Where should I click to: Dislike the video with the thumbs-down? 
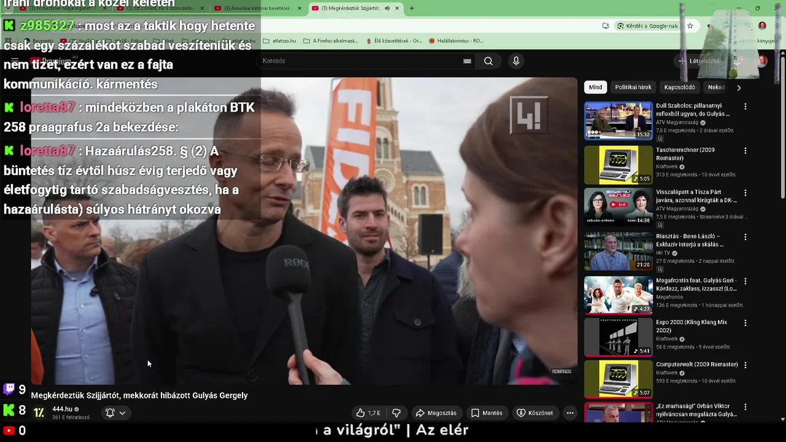[x=397, y=413]
